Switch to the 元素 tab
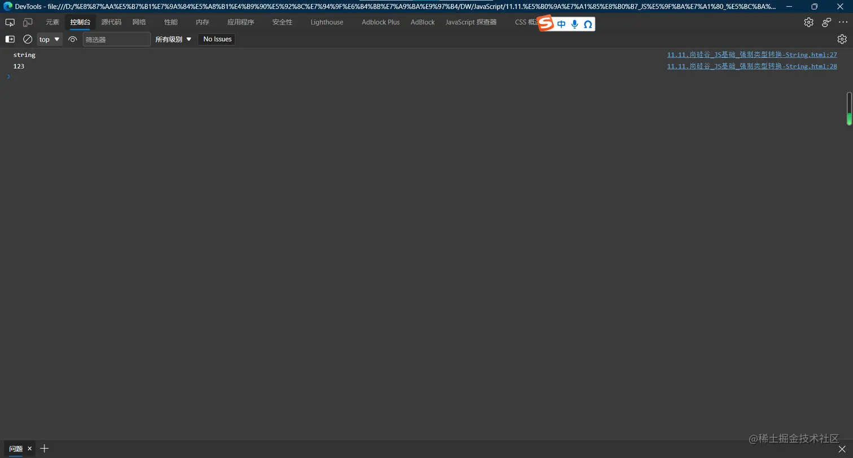The height and width of the screenshot is (458, 853). (x=52, y=22)
